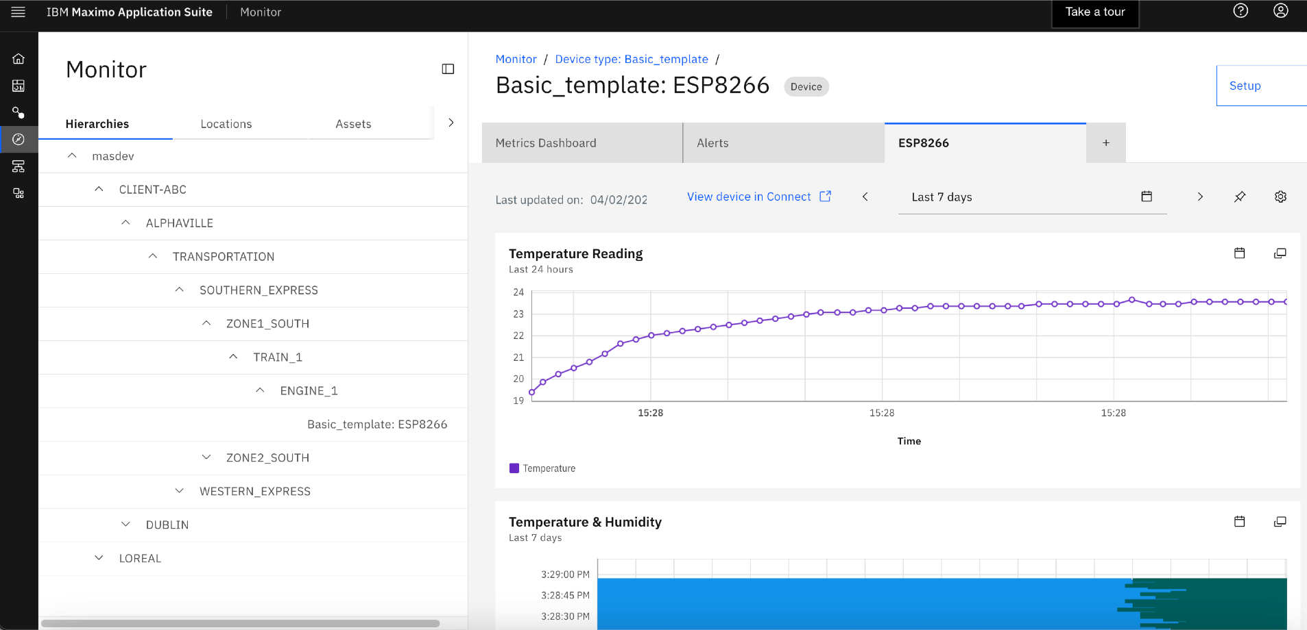1307x630 pixels.
Task: Collapse the masdev node
Action: point(72,156)
